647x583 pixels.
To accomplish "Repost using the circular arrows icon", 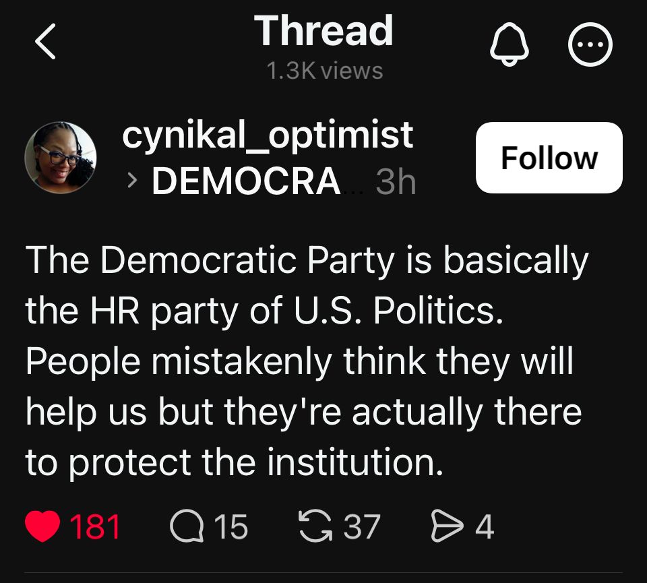I will point(315,526).
